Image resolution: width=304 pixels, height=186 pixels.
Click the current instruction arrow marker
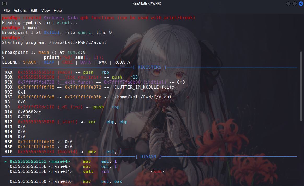pyautogui.click(x=6, y=161)
